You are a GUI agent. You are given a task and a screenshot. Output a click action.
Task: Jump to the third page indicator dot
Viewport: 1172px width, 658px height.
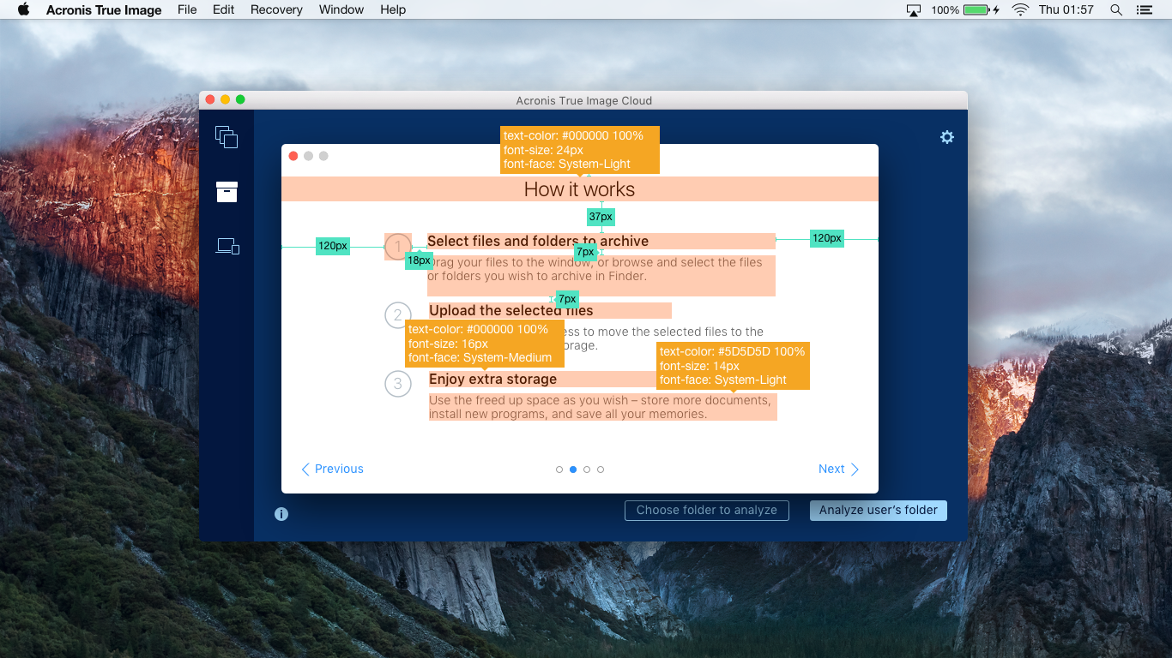click(x=587, y=470)
